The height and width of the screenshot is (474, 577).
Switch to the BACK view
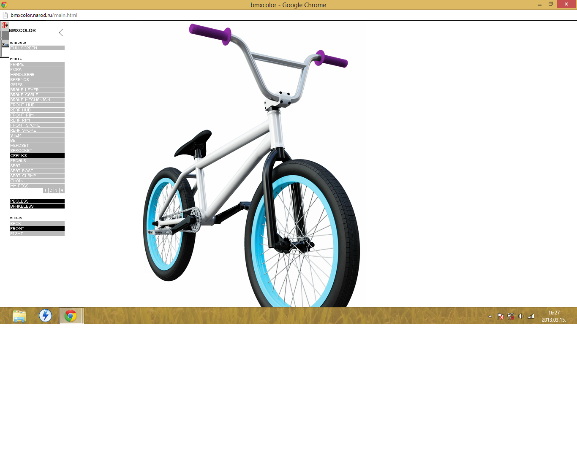(x=37, y=224)
